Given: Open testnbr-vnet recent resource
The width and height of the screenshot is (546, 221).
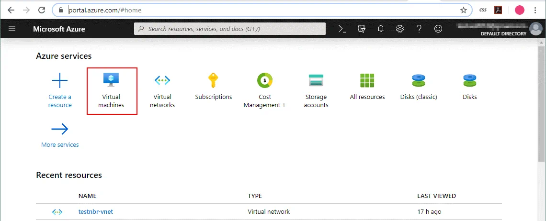Looking at the screenshot, I should point(96,211).
